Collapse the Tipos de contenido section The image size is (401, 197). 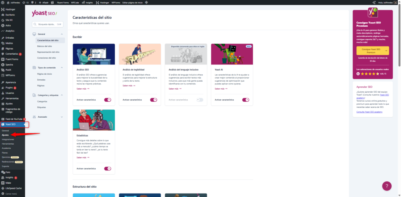[x=48, y=68]
